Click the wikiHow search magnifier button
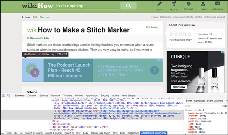Screen dimensions: 228x135 point(128,6)
